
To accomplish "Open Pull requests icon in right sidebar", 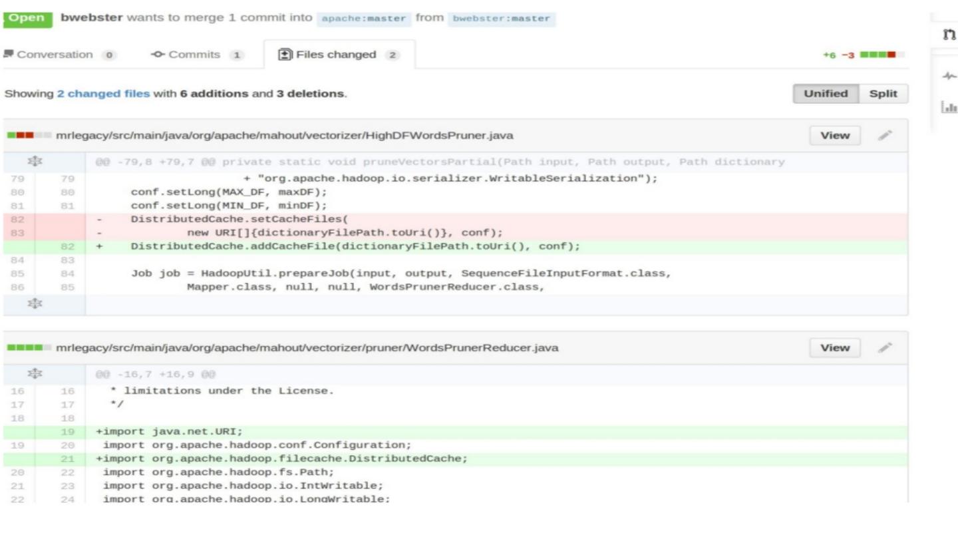I will [949, 35].
